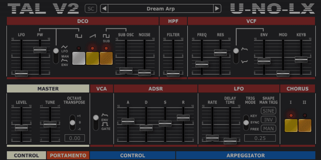Viewport: 321px width, 160px height.
Task: Click the LFO INV button
Action: [x=268, y=120]
